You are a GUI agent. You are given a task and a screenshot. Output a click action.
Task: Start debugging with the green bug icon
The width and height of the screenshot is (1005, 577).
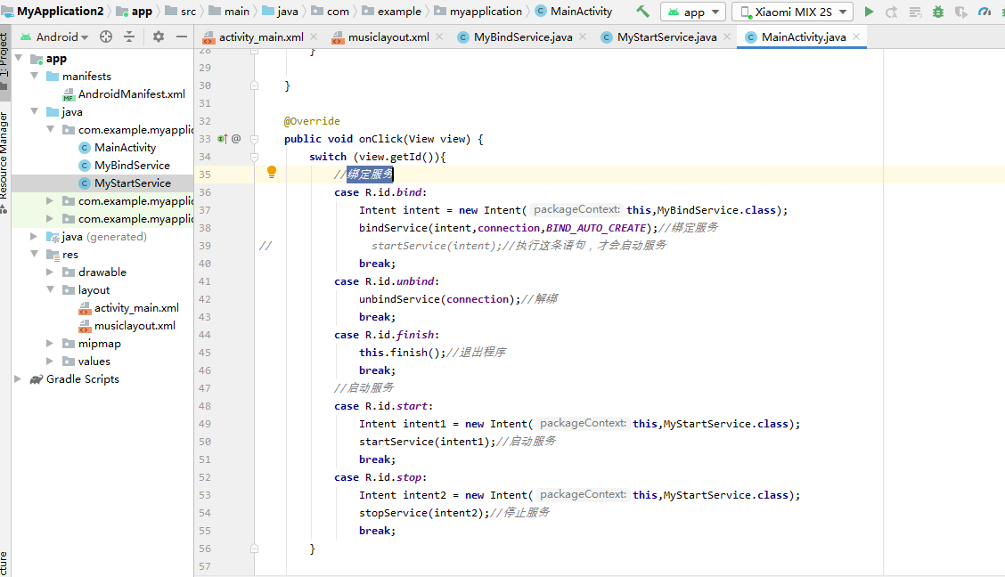(937, 12)
